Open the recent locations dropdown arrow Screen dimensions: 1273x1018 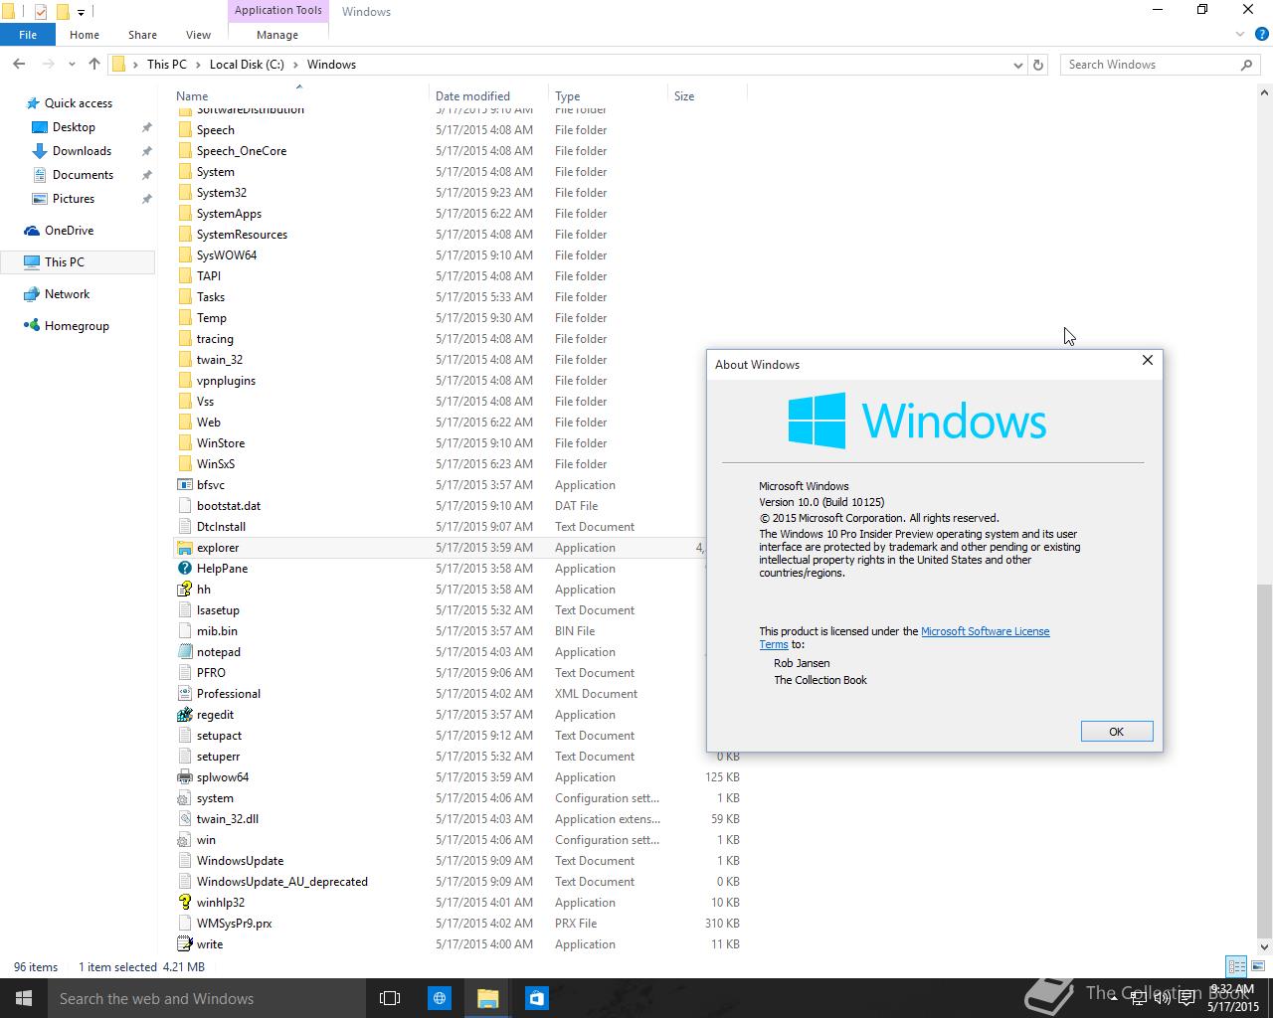[x=72, y=65]
